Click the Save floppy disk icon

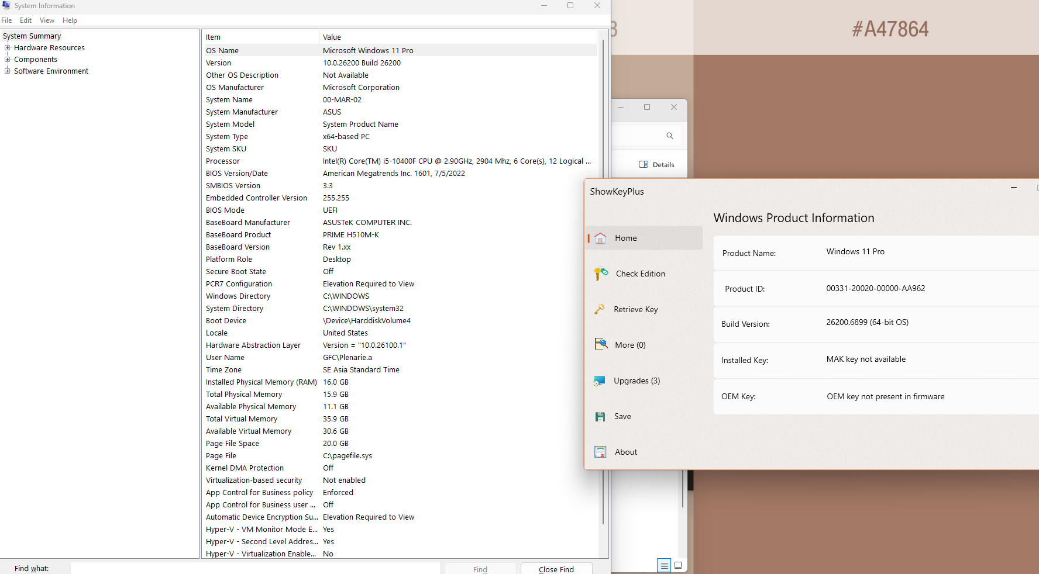click(x=600, y=417)
